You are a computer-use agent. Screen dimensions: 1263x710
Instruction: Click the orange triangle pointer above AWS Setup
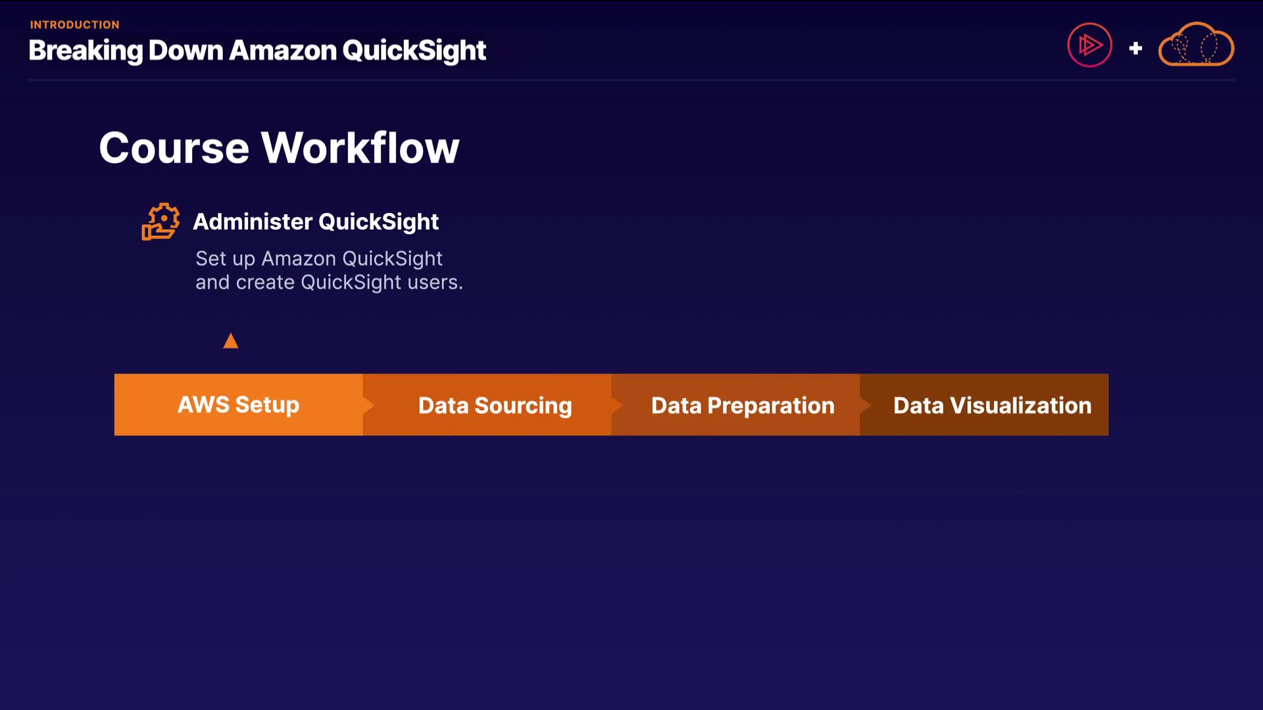click(x=230, y=341)
